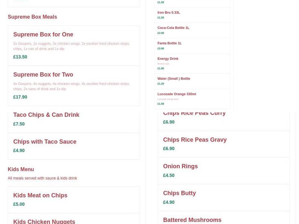Pick the Lucozade Orange 330ml drink
The height and width of the screenshot is (224, 299).
pos(177,94)
